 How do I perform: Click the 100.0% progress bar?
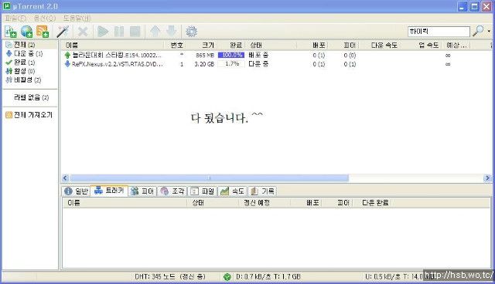coord(231,55)
